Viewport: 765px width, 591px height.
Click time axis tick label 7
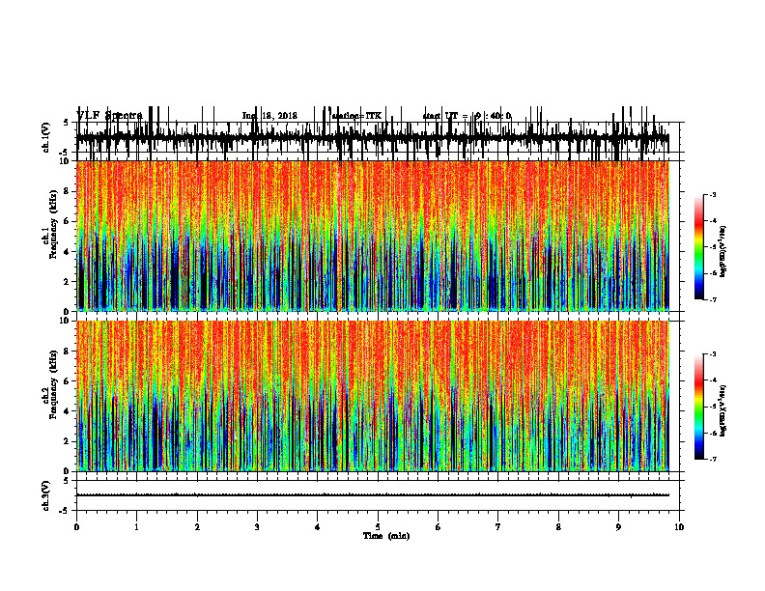[498, 527]
